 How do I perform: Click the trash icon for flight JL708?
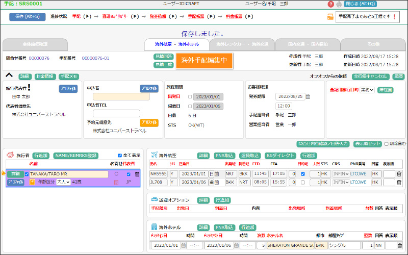(399, 182)
